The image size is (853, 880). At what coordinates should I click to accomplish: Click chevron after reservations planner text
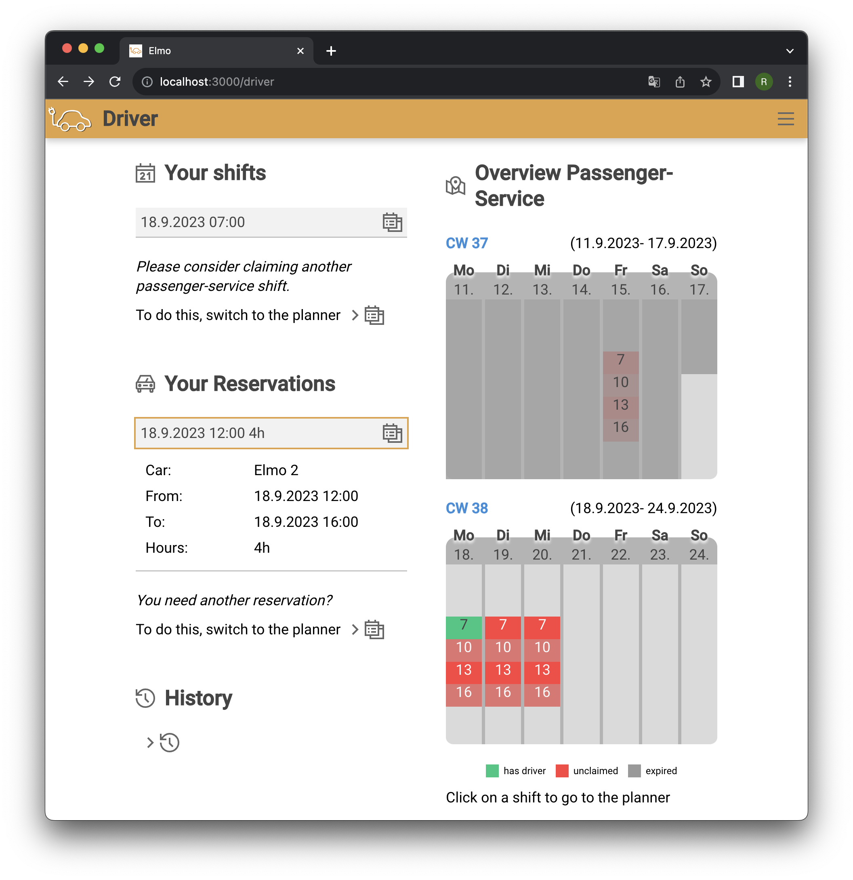click(355, 629)
